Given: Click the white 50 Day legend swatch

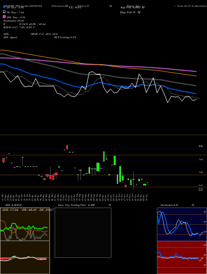Looking at the screenshot, I should point(4,12).
